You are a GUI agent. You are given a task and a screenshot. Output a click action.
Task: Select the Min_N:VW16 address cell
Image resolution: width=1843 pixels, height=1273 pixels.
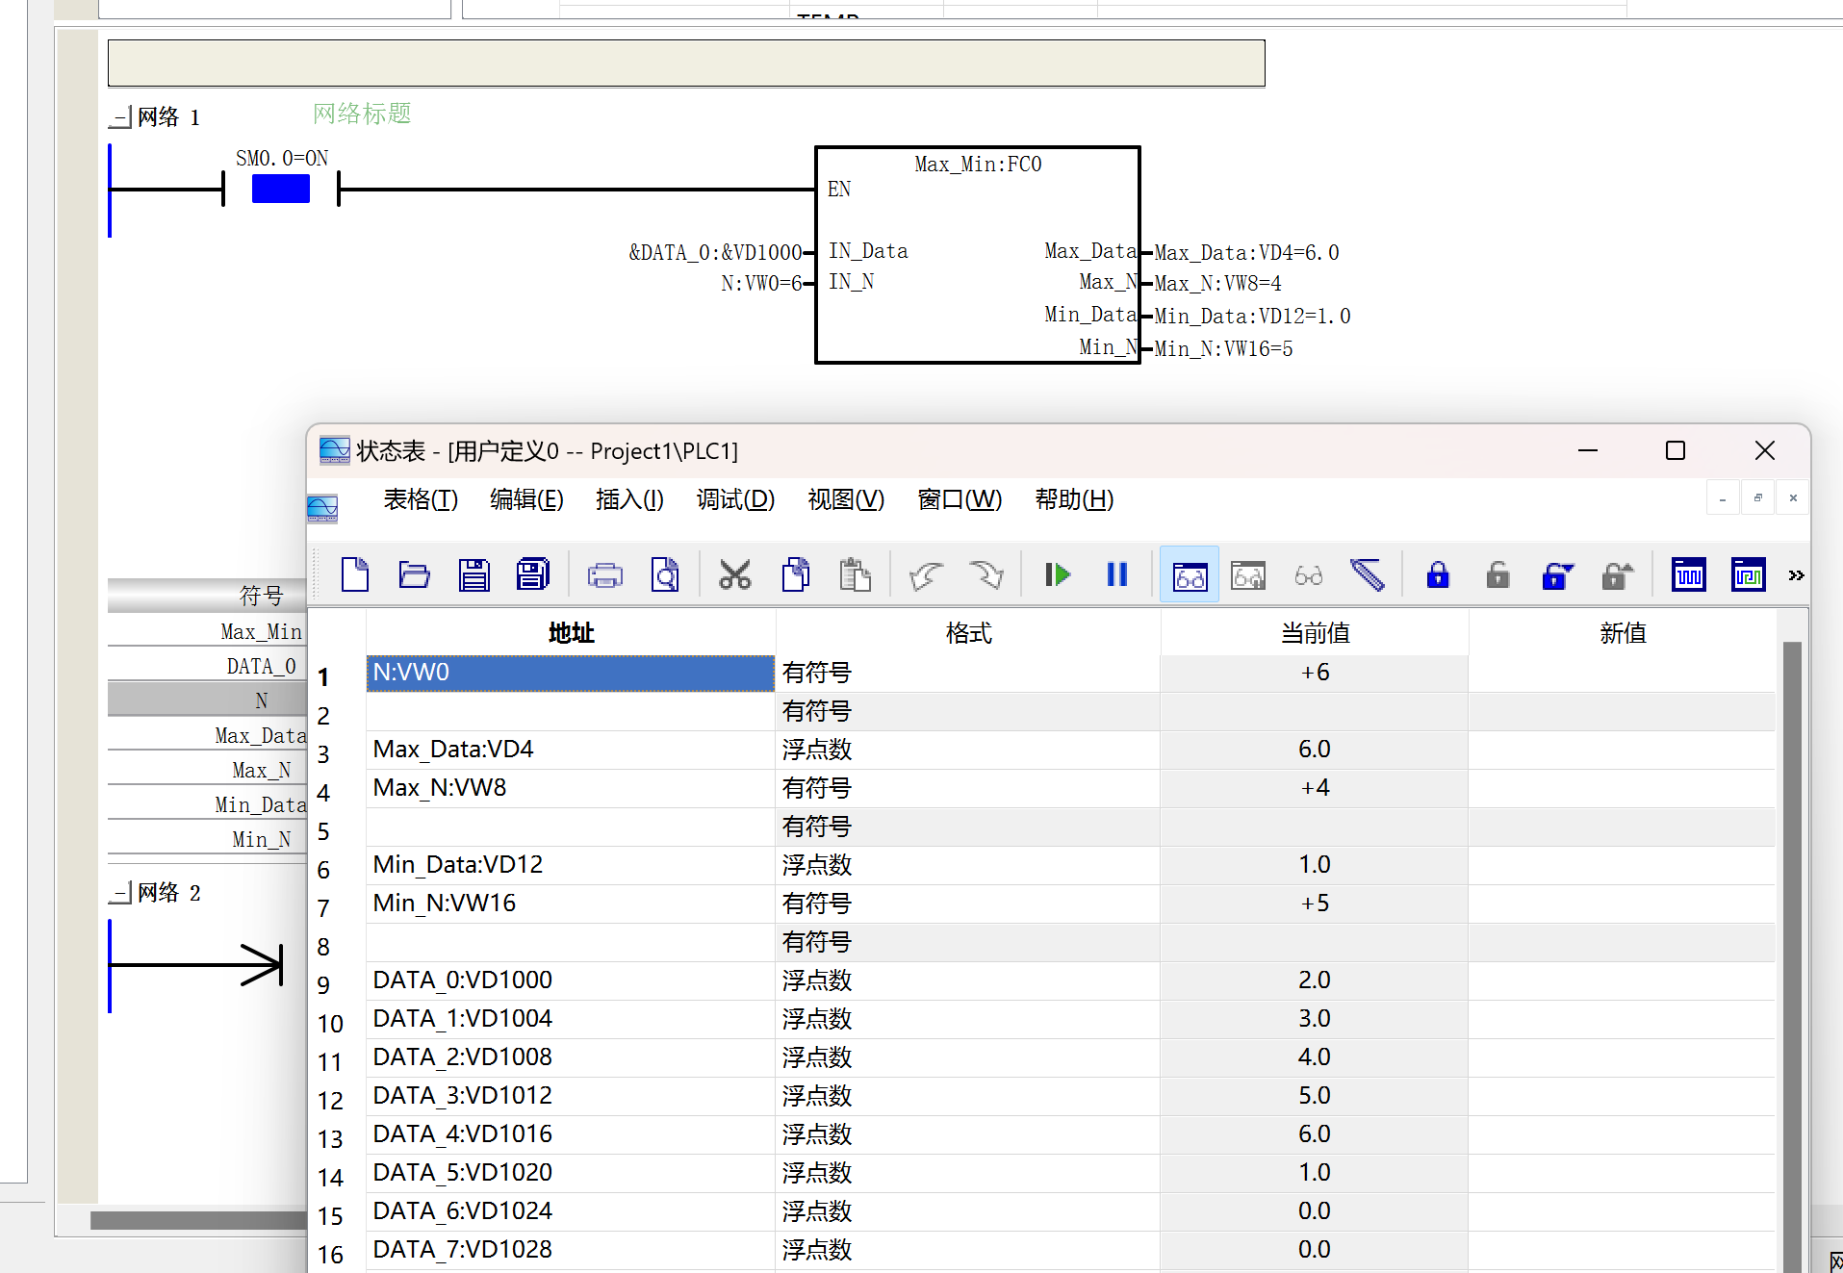pos(571,904)
